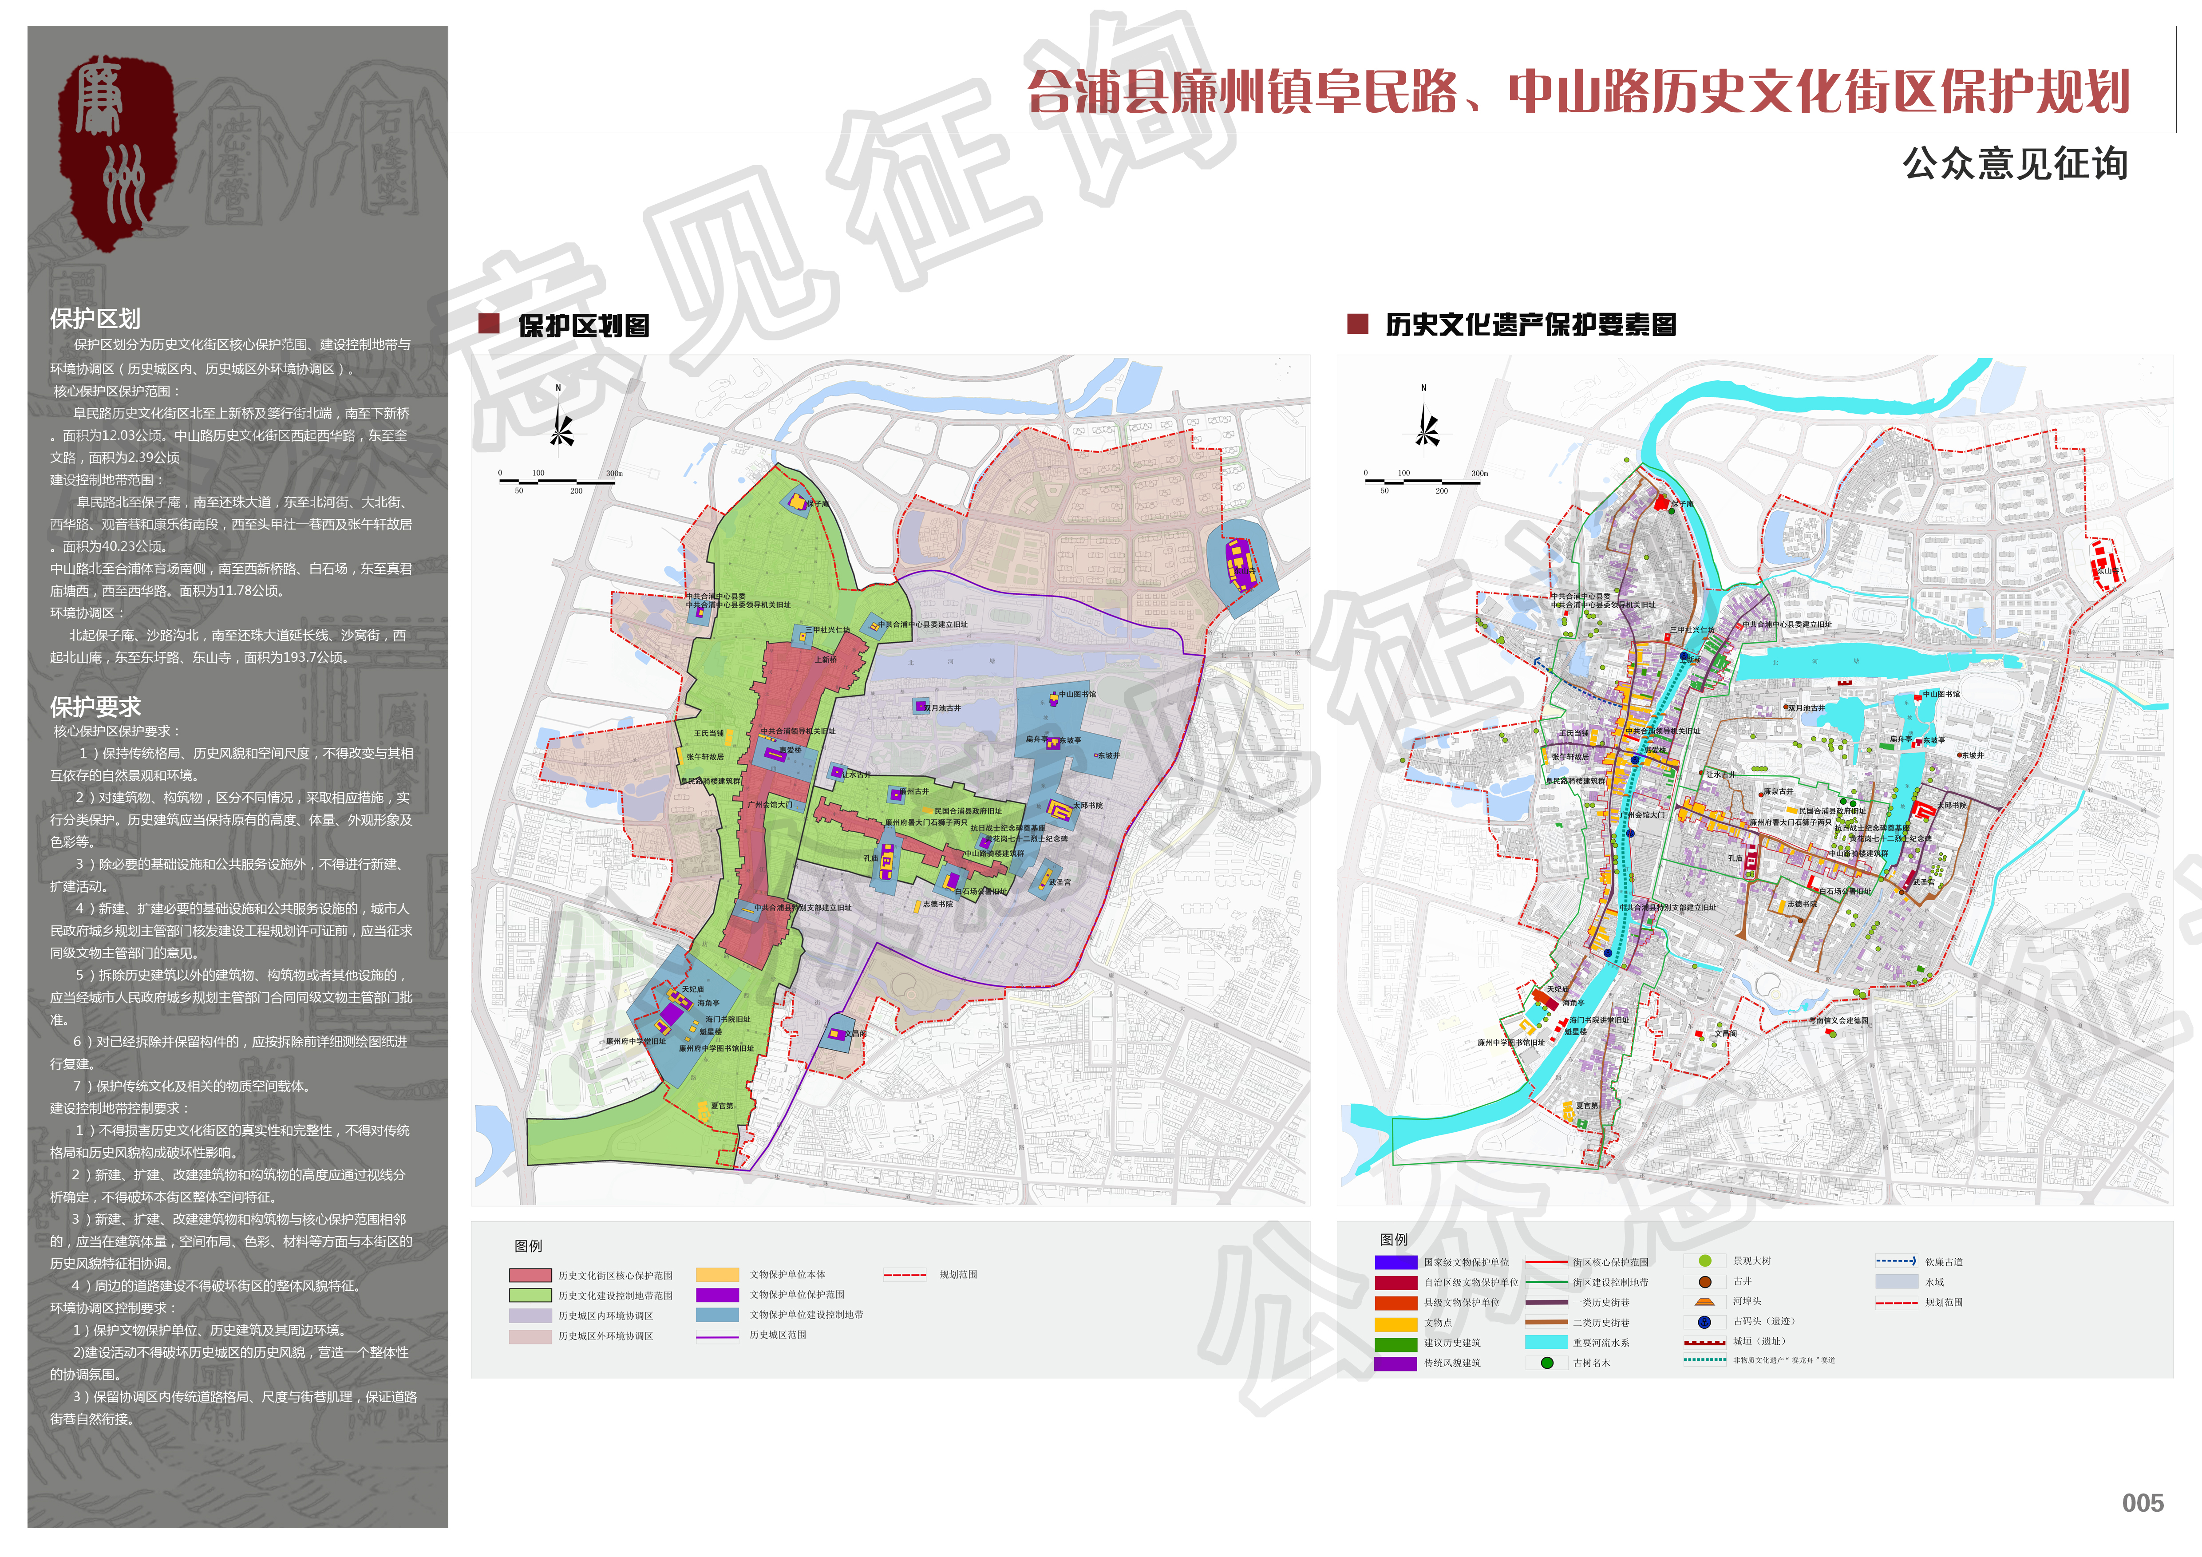Click the 建设控制地带范围： line in sidebar
The width and height of the screenshot is (2202, 1557).
coord(107,479)
